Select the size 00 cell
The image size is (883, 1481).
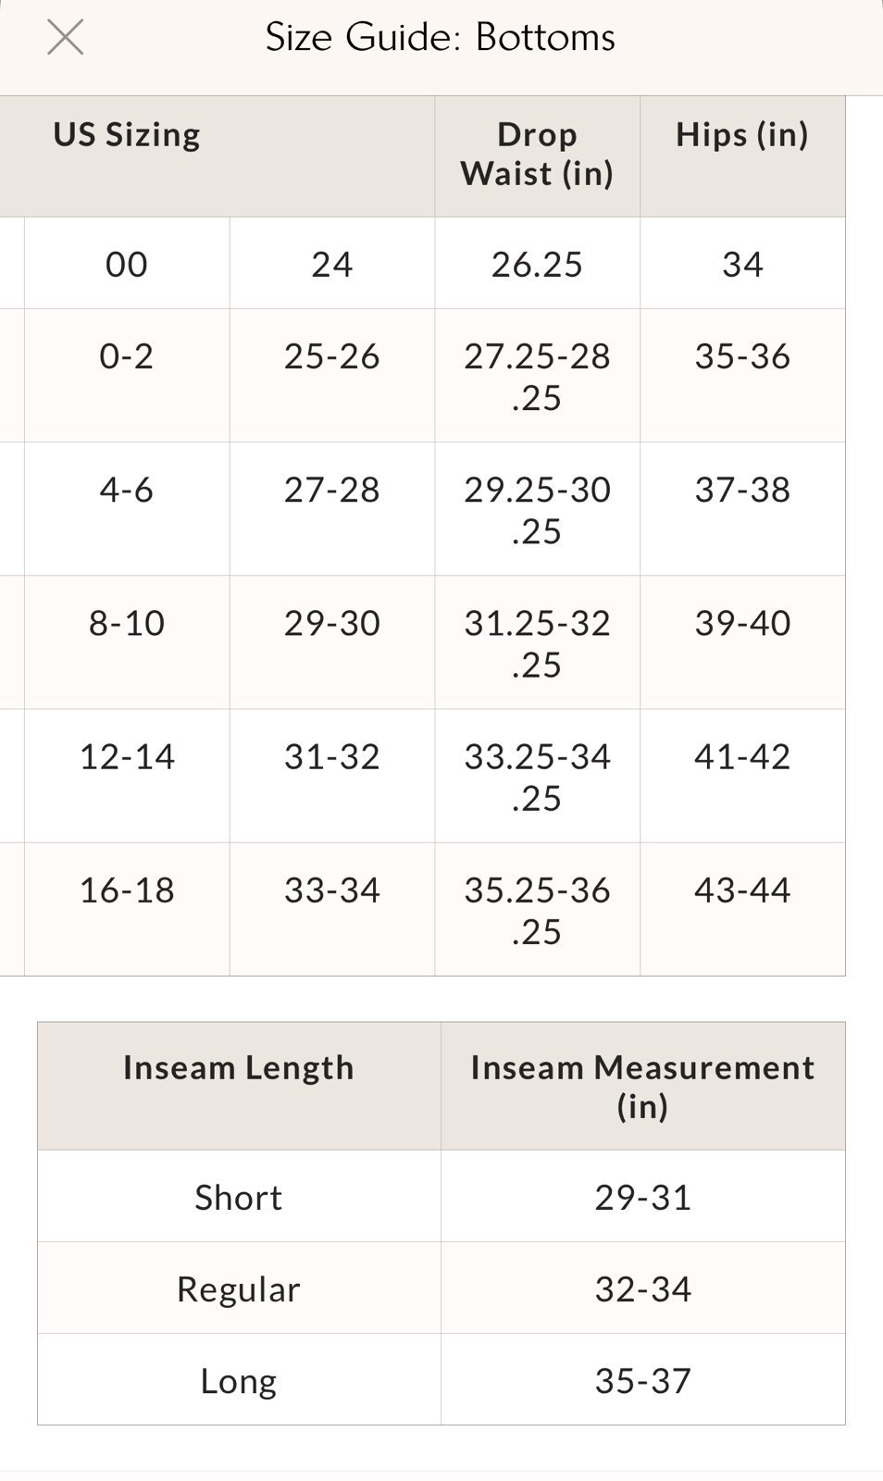tap(127, 264)
